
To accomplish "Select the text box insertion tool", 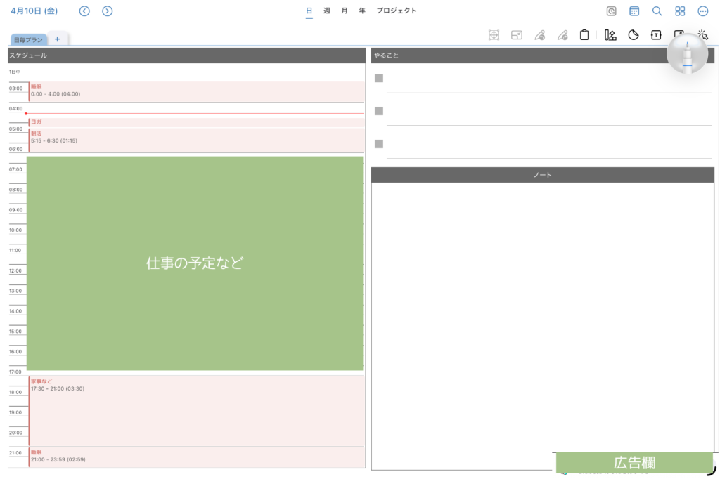I will pyautogui.click(x=656, y=34).
